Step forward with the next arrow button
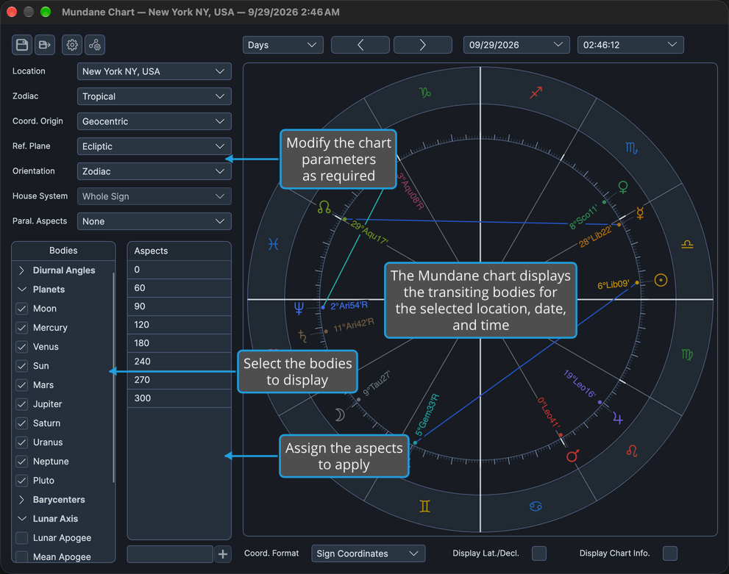The image size is (729, 574). click(423, 45)
